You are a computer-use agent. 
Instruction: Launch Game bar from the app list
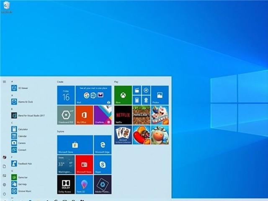click(x=19, y=178)
